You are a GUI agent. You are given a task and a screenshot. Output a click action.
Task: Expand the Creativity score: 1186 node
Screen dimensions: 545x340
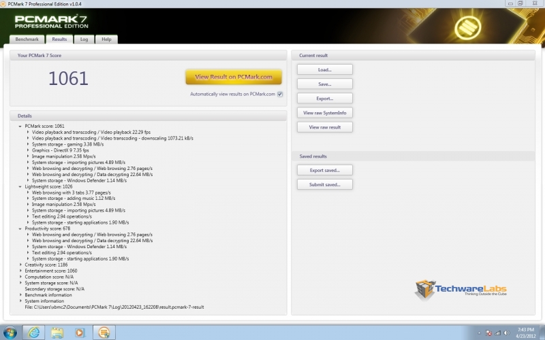click(20, 265)
